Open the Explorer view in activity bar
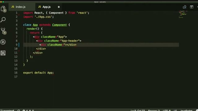 tap(3, 9)
